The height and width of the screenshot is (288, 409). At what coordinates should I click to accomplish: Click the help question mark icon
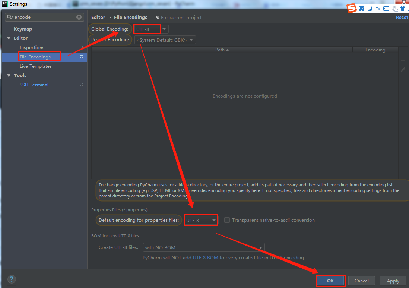[x=12, y=279]
